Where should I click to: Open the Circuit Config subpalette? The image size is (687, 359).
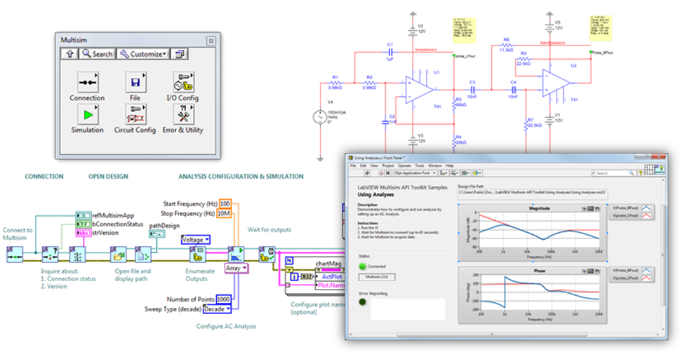(135, 113)
